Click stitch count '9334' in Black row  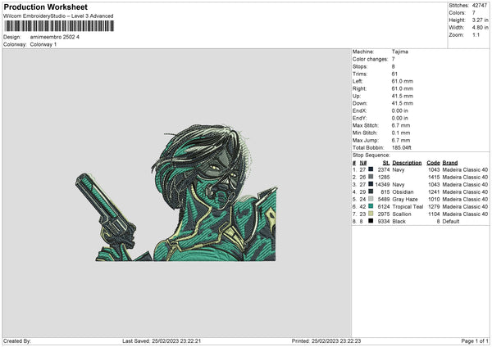click(384, 221)
